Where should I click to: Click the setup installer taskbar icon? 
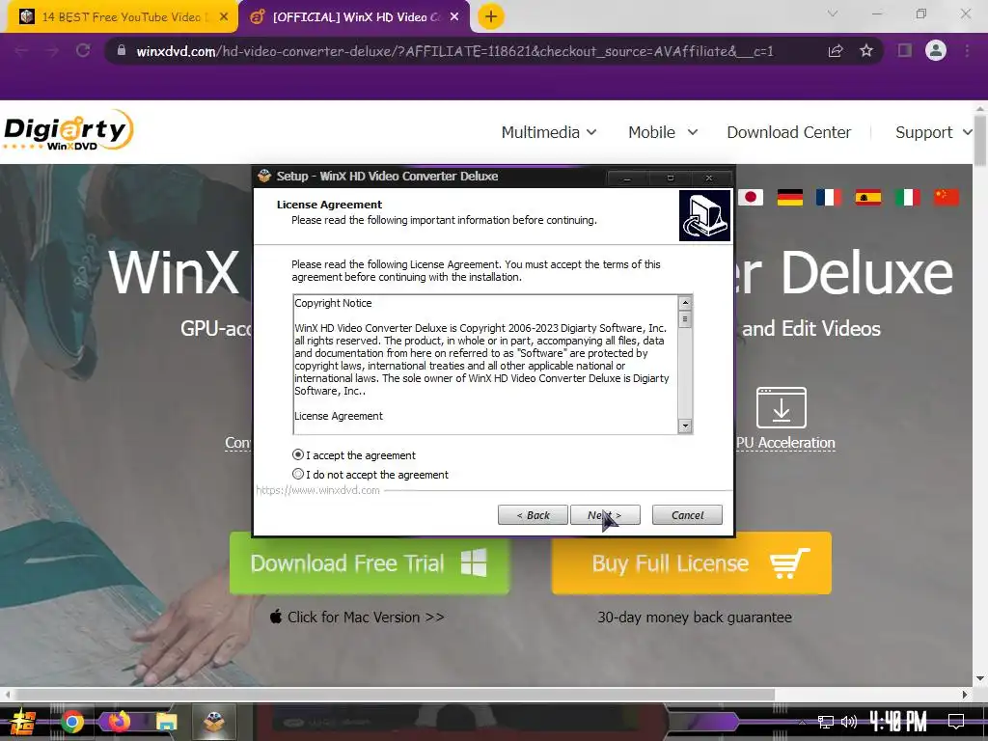click(x=215, y=722)
